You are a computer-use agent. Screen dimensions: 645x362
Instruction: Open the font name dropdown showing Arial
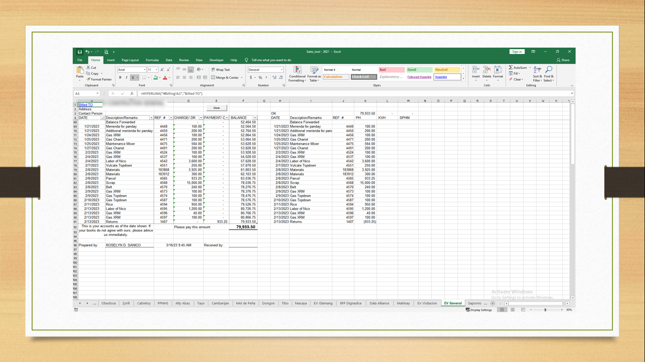(x=144, y=70)
